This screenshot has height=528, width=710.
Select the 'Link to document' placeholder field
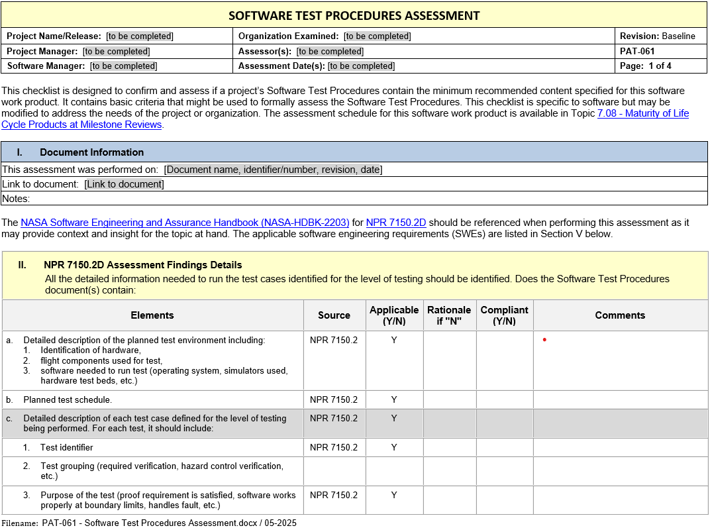click(x=124, y=184)
